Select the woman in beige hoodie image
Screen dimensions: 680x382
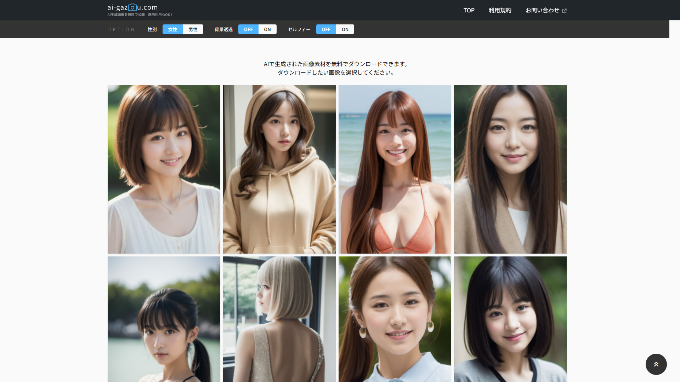(279, 169)
